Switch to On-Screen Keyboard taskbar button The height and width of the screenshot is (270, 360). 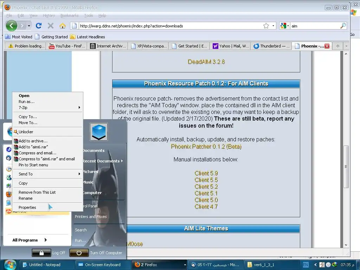[x=102, y=265]
